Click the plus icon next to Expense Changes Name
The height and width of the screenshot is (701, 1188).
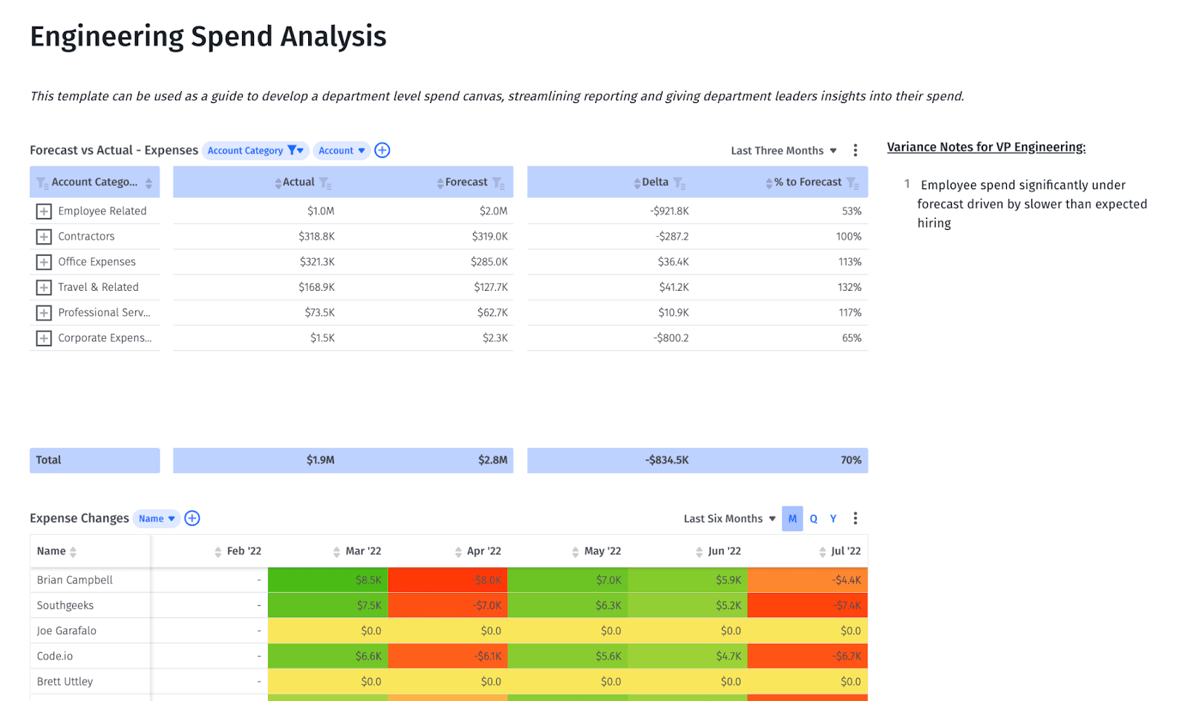[x=192, y=518]
